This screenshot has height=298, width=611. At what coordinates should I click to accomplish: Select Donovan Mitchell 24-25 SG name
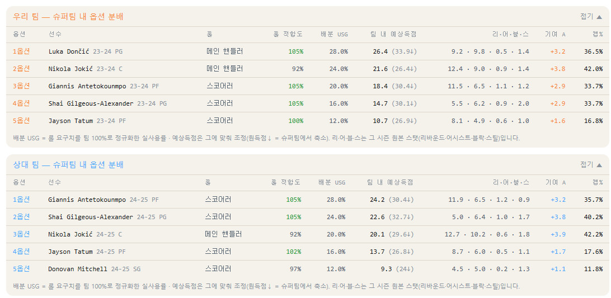pos(95,269)
